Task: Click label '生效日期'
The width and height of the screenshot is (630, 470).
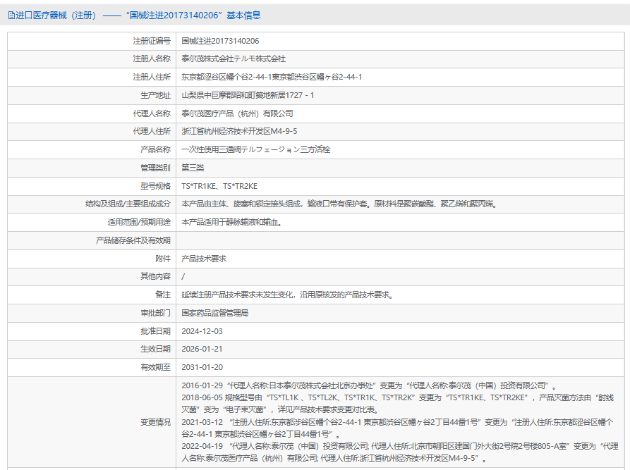Action: (x=155, y=350)
